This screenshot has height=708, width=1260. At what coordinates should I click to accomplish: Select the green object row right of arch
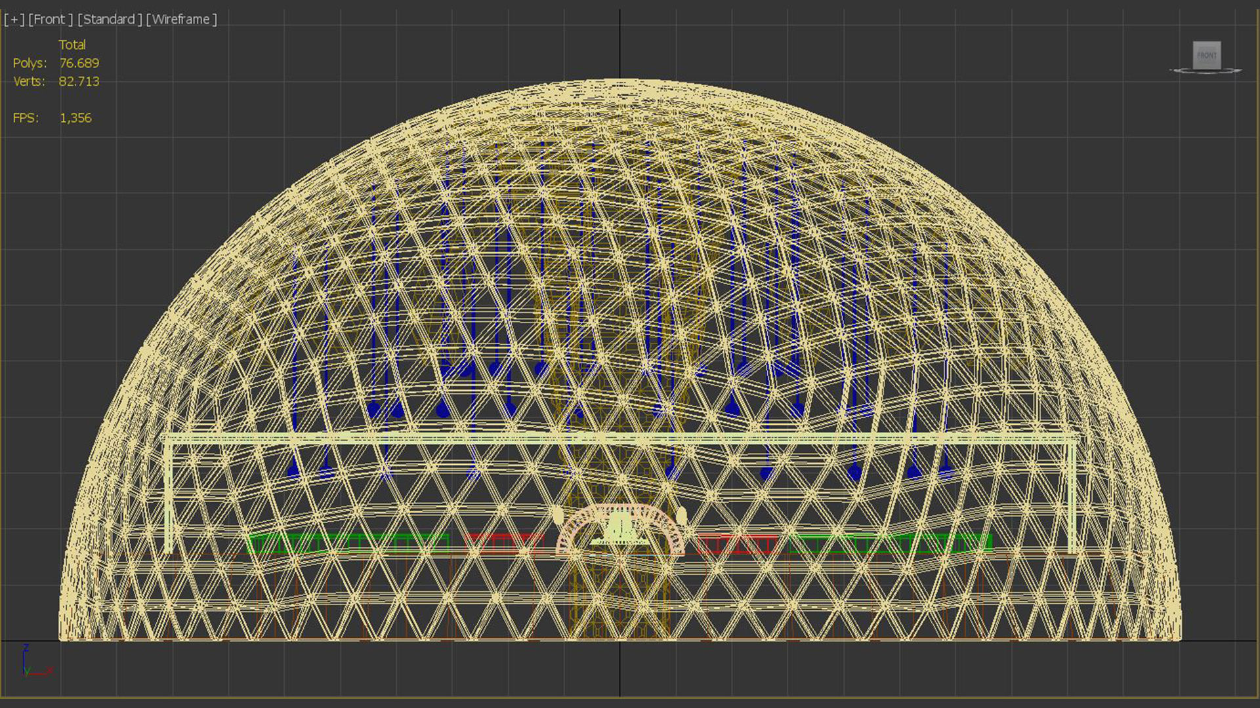tap(891, 543)
